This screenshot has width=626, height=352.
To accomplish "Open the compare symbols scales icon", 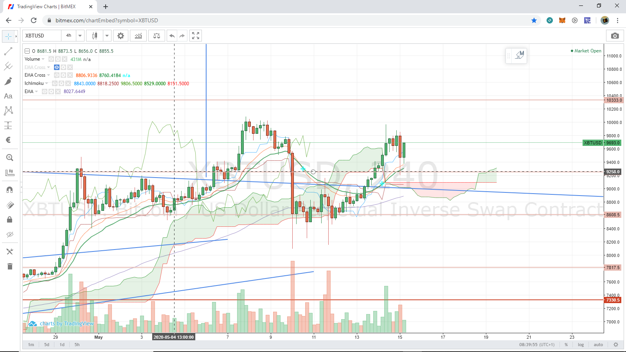I will click(x=156, y=36).
